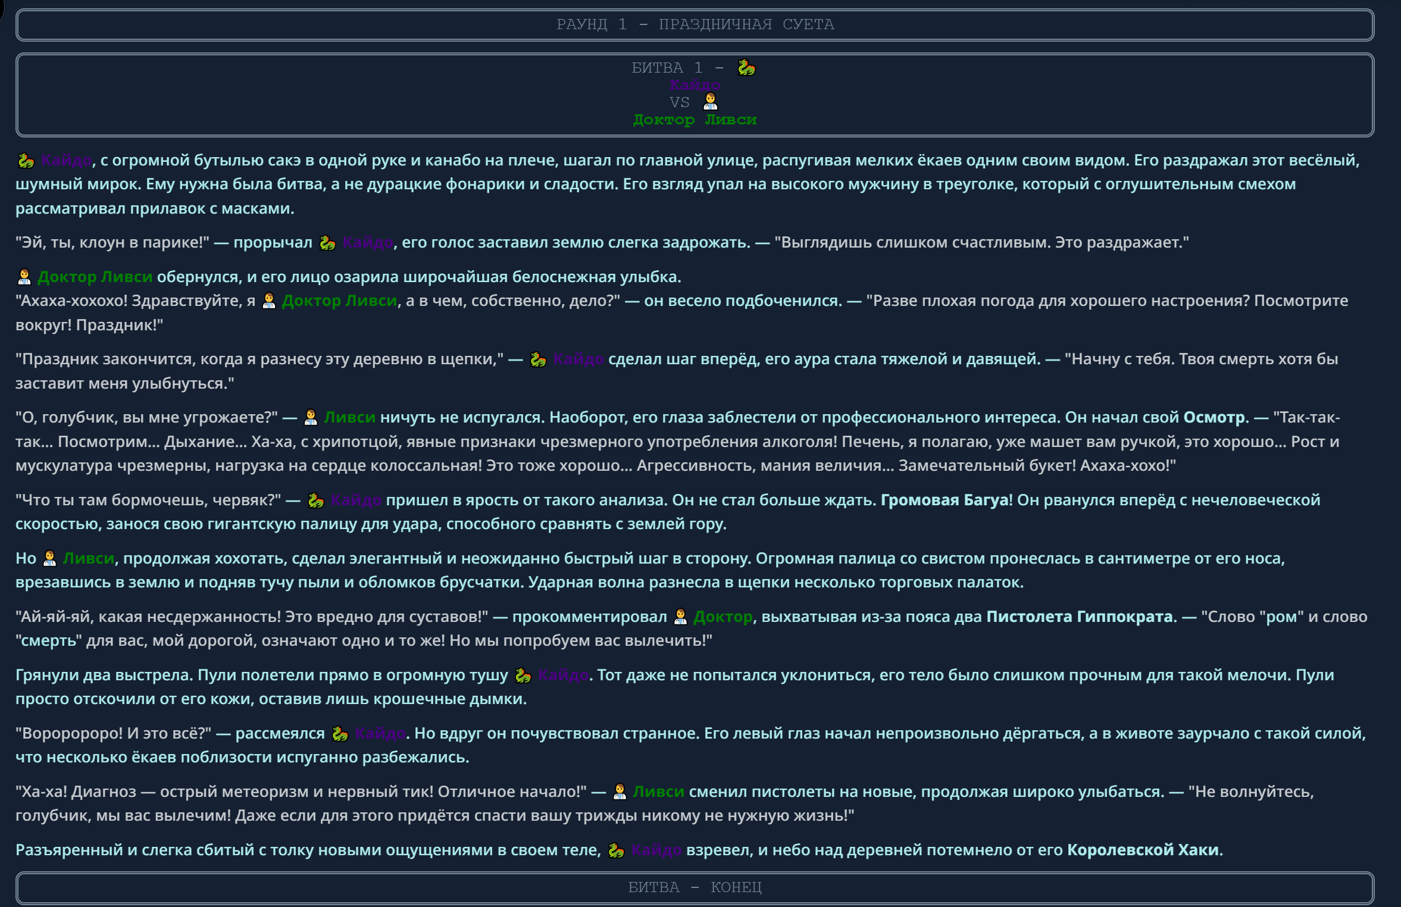Click the quote 'Эй, ты, клоун в парике!'
This screenshot has height=907, width=1401.
point(112,243)
